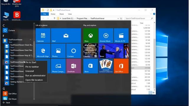
Task: Expand the address bar history dropdown
Action: click(x=118, y=18)
